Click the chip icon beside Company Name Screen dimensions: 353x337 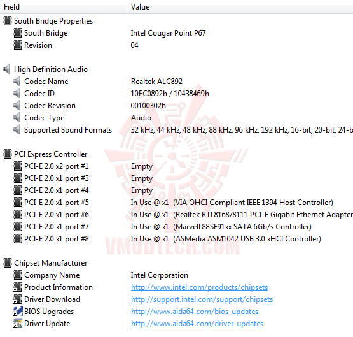tap(18, 275)
